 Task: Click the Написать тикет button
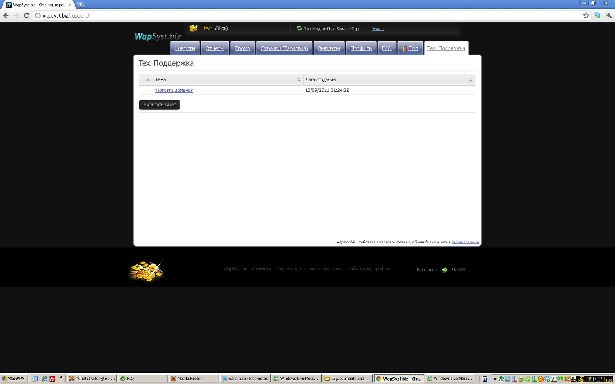coord(160,104)
